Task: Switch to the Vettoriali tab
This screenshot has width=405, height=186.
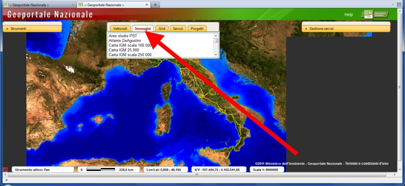Action: [120, 29]
